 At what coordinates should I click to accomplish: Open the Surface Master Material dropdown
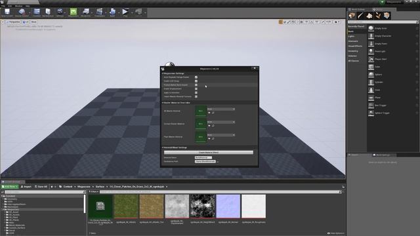221,122
